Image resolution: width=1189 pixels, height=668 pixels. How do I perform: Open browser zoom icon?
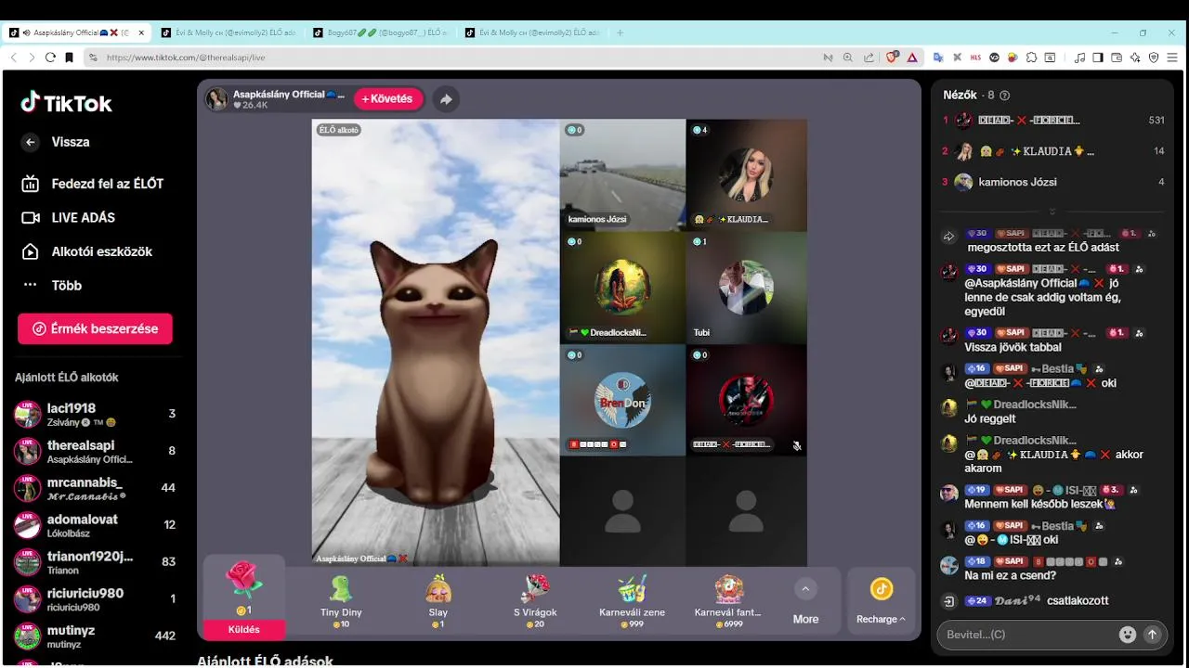pos(847,58)
